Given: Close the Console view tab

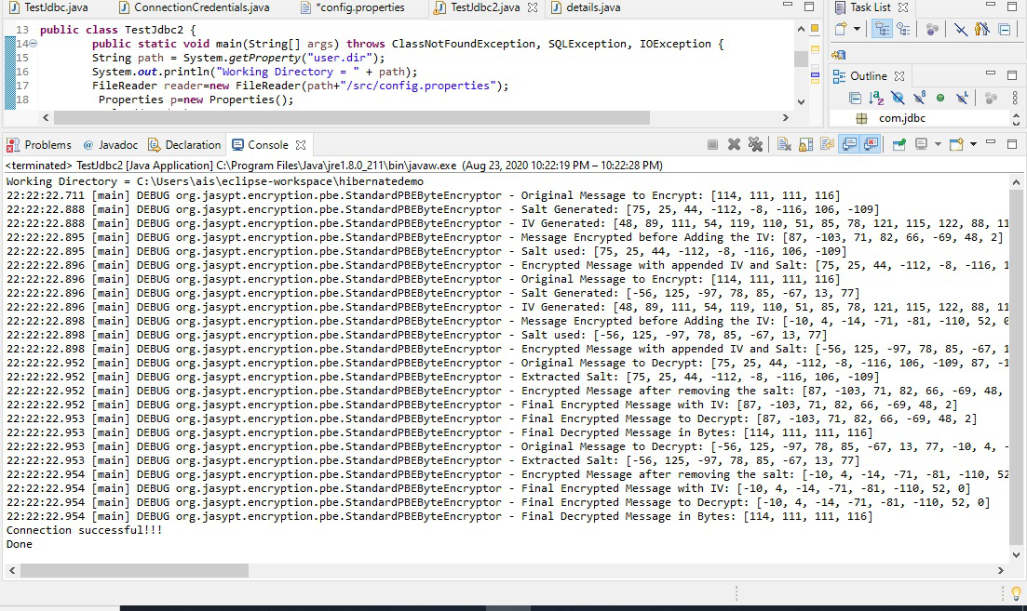Looking at the screenshot, I should 301,145.
